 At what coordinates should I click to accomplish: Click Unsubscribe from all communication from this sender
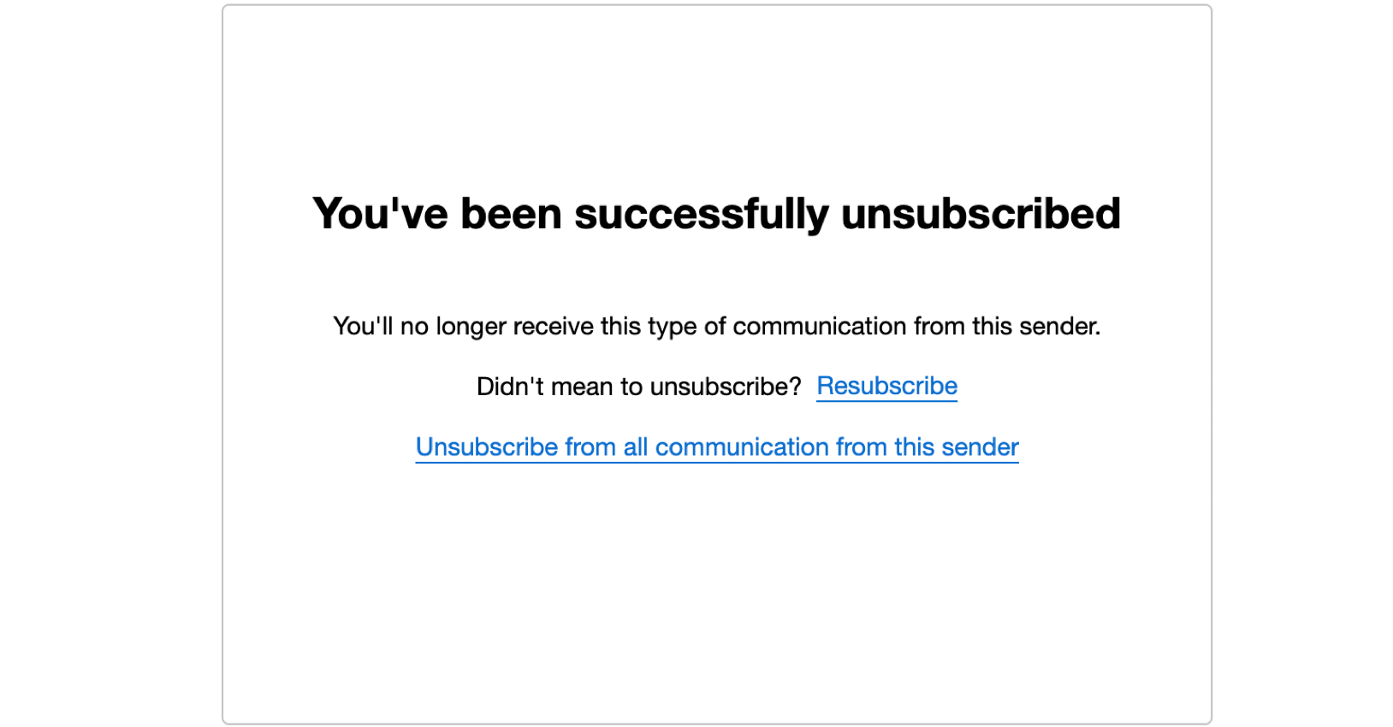[717, 446]
